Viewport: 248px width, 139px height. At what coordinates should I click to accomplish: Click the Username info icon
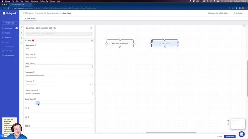(x=34, y=72)
